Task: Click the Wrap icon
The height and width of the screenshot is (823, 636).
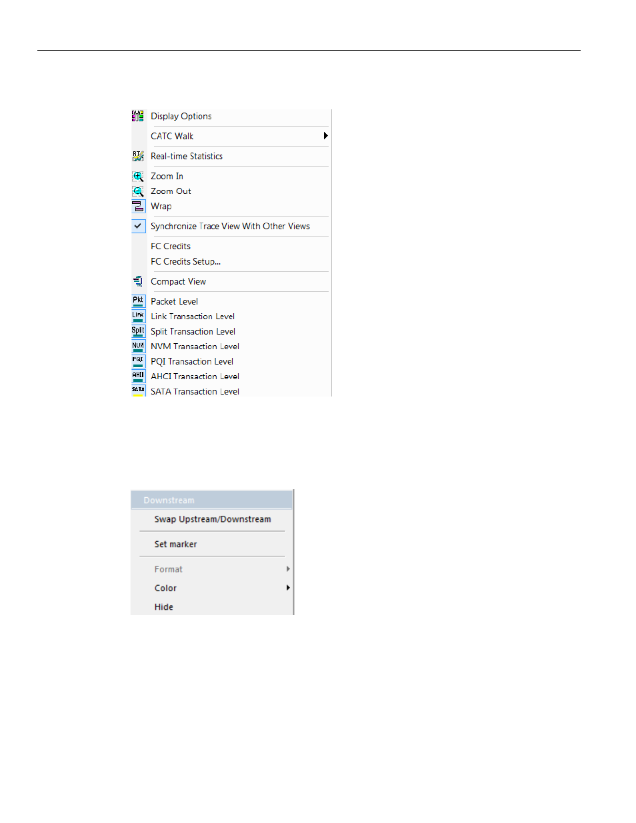Action: pos(138,207)
